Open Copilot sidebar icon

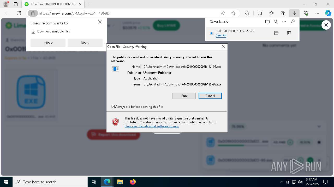tap(328, 13)
